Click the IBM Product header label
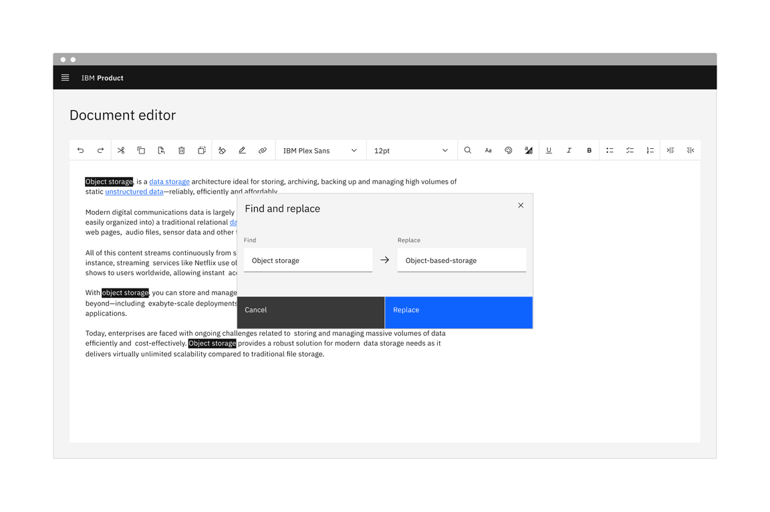 click(102, 78)
